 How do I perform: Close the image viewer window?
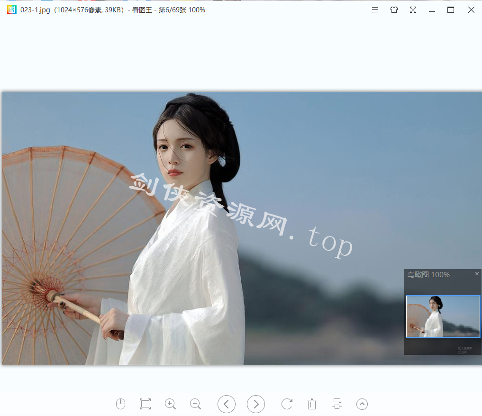[x=471, y=10]
